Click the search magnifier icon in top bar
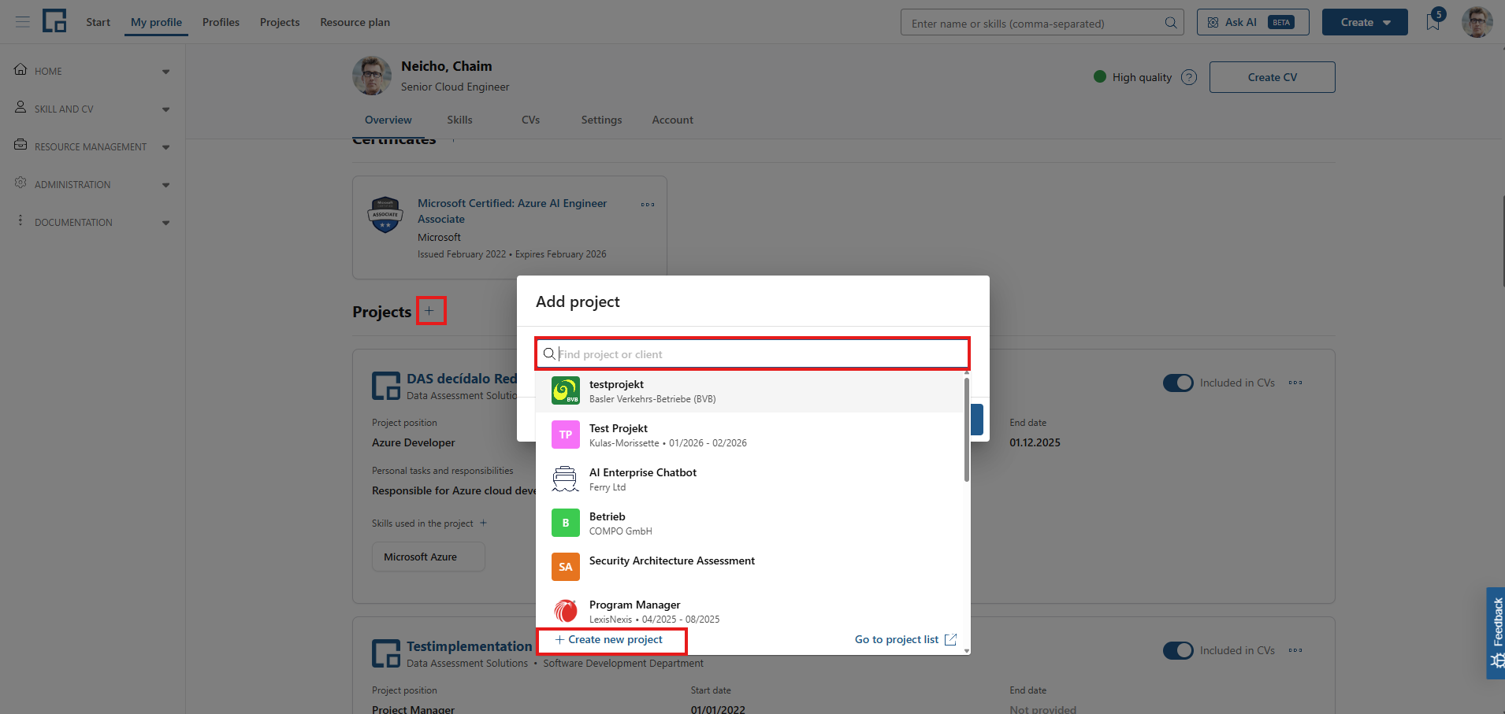 click(x=1171, y=23)
